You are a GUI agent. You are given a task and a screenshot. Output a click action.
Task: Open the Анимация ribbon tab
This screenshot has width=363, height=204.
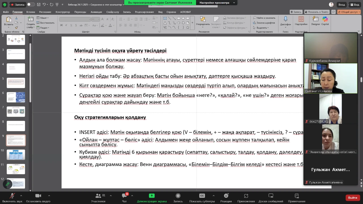point(96,12)
